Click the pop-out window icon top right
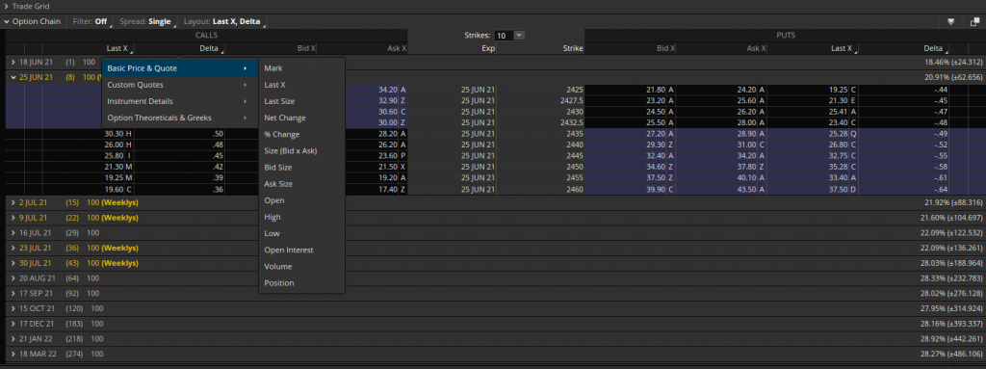The image size is (986, 369). pyautogui.click(x=974, y=21)
